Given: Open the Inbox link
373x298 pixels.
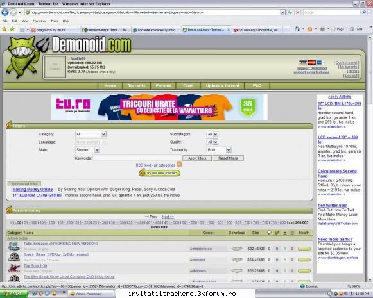Looking at the screenshot, I should (353, 71).
